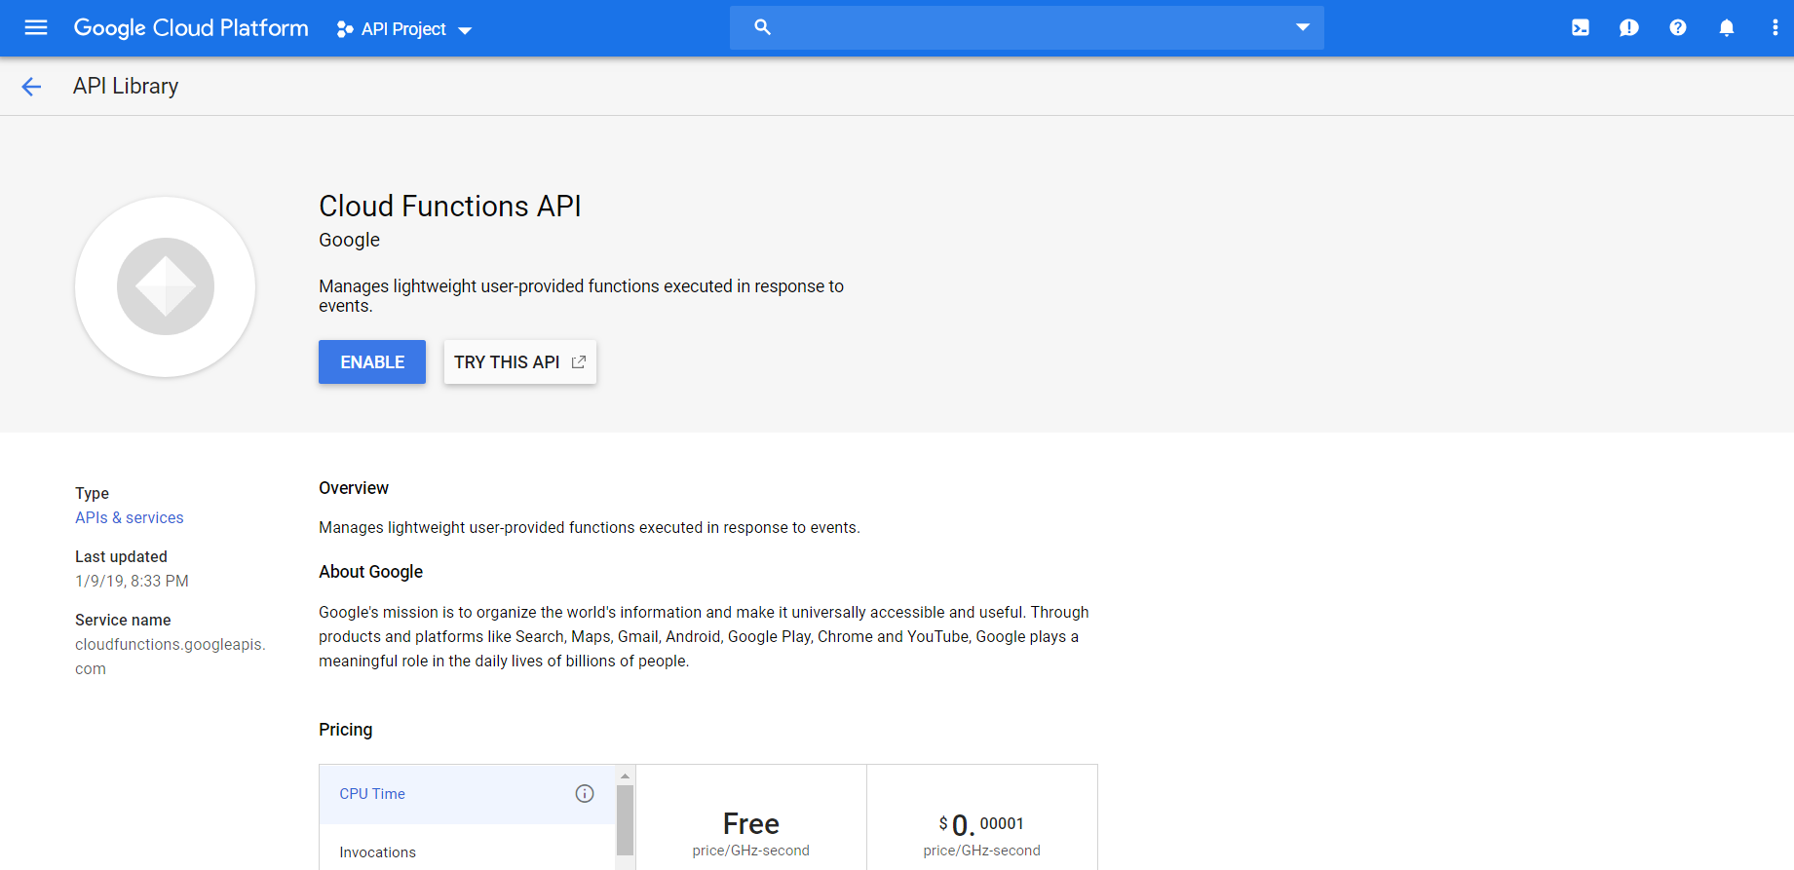Viewport: 1794px width, 870px height.
Task: Click the 'Free' price value
Action: click(751, 824)
